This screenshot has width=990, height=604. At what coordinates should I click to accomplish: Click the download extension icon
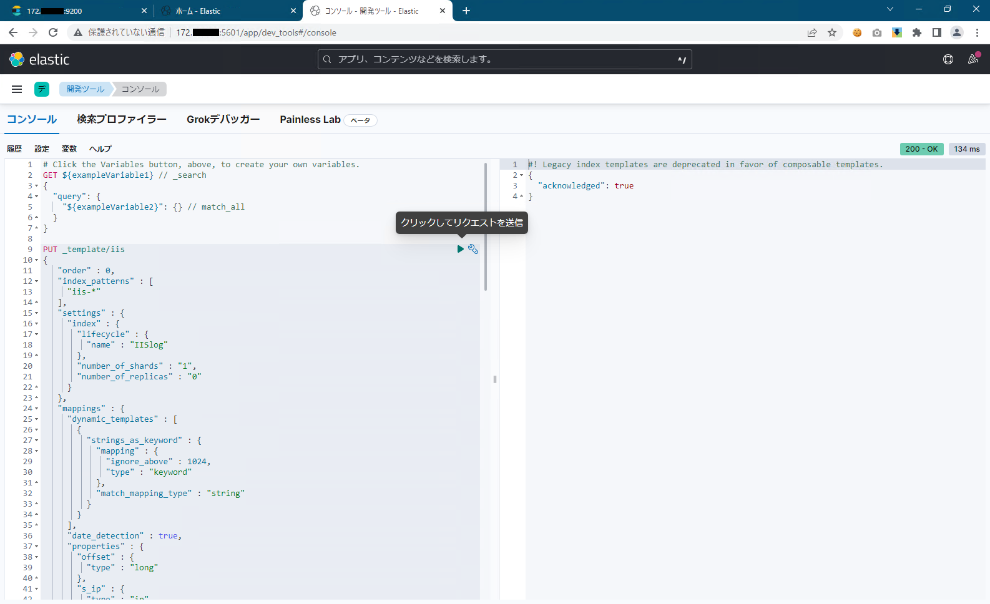tap(897, 32)
